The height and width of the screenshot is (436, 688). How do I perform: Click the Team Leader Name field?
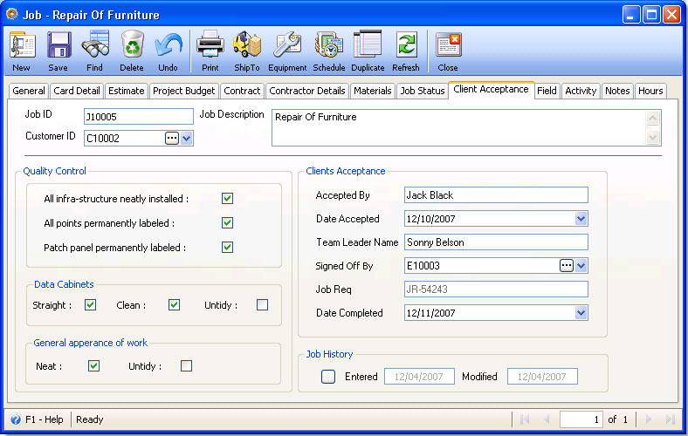pyautogui.click(x=496, y=242)
